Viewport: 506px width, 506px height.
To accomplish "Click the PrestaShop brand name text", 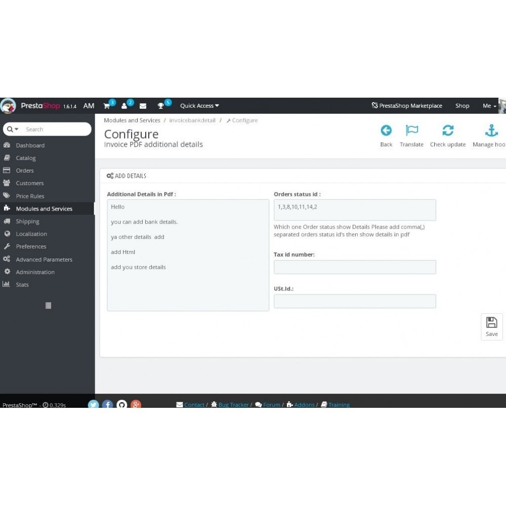I will [x=40, y=106].
